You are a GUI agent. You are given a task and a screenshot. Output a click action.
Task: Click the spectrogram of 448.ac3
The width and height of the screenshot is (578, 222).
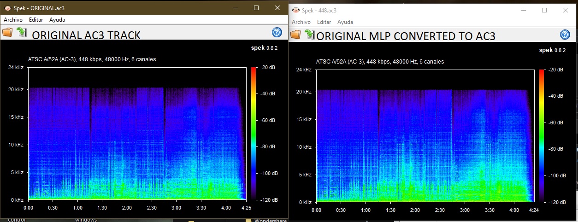pyautogui.click(x=424, y=136)
